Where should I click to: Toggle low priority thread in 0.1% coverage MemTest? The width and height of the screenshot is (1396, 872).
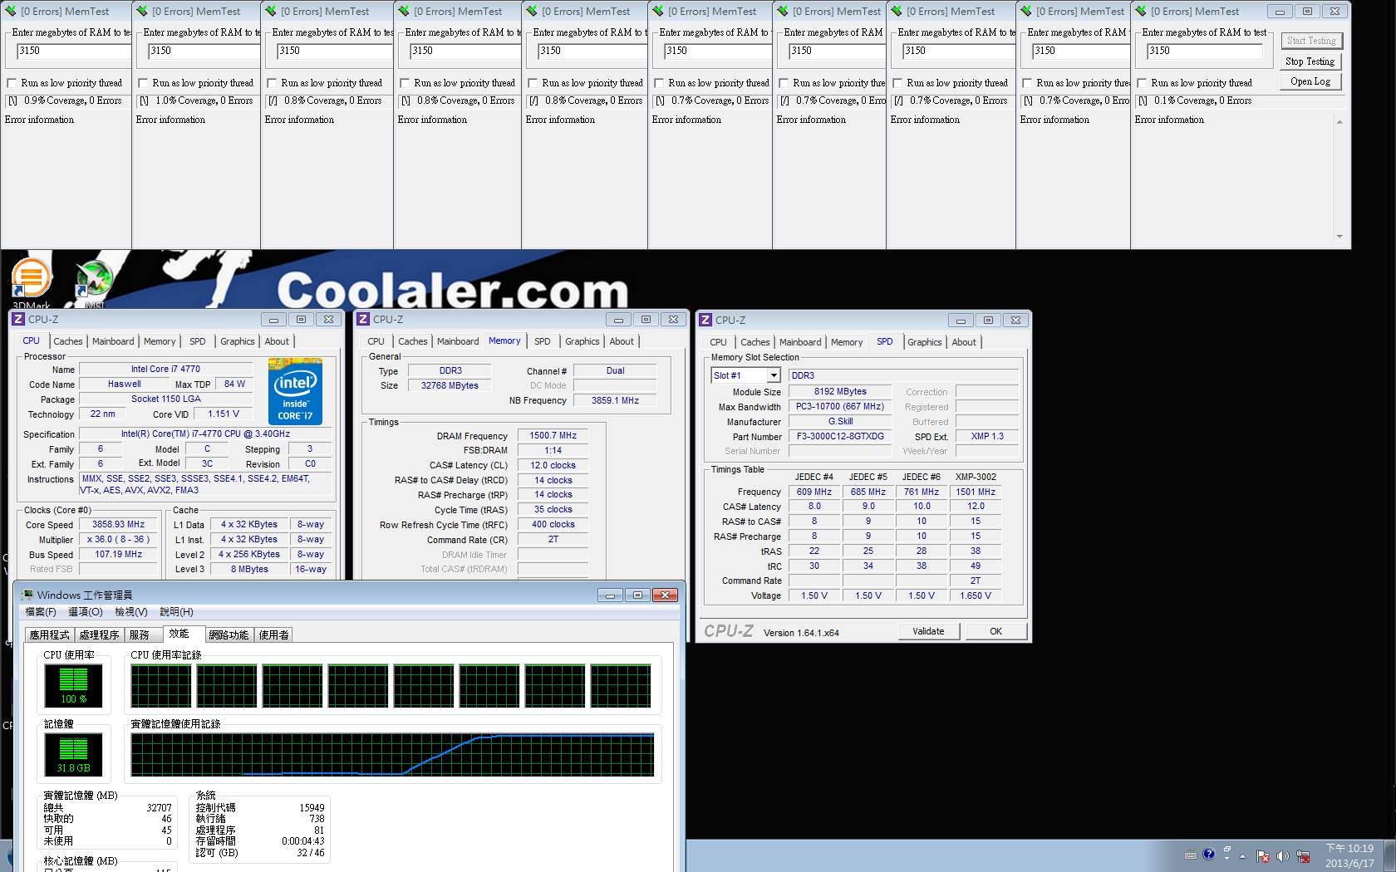(x=1142, y=83)
